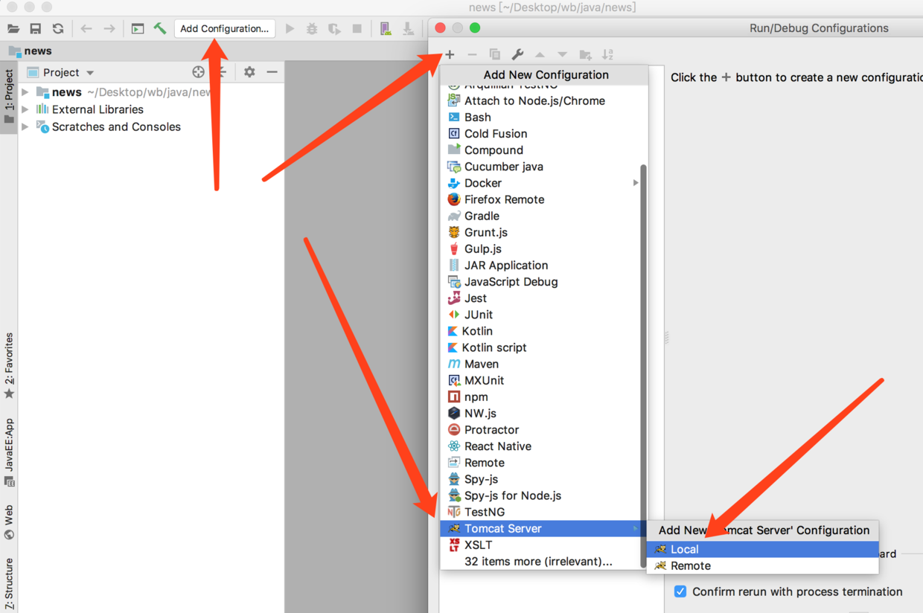923x613 pixels.
Task: Open the JavaEE:App side tab
Action: pos(9,452)
